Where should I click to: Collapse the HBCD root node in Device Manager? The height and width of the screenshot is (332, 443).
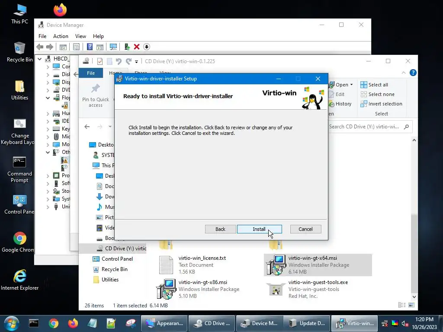40,59
